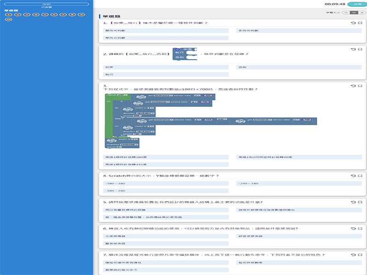Click the undo icon on question 1
This screenshot has height=275, width=367.
pos(353,23)
